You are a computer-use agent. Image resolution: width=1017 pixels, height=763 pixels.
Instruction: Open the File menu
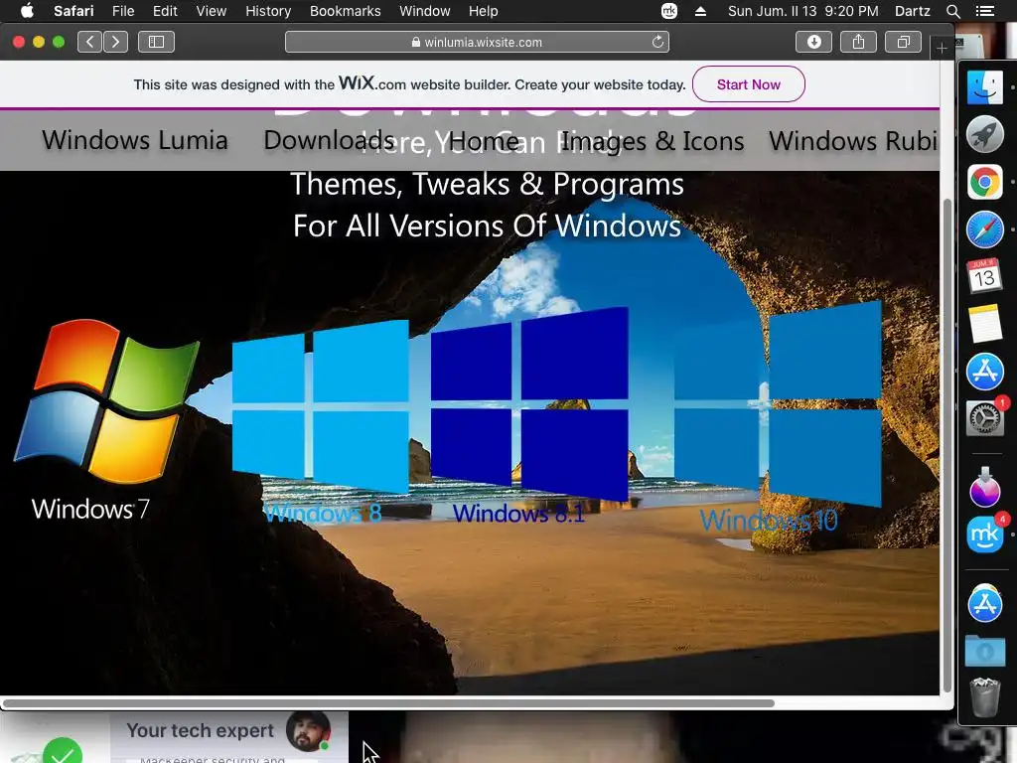point(122,11)
